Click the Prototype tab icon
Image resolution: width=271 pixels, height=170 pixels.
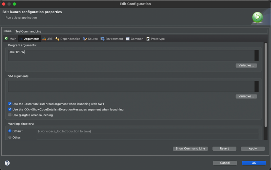[148, 39]
